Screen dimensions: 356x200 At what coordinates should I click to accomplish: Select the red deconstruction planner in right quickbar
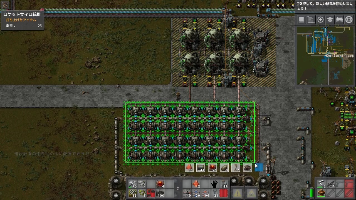tap(224, 193)
